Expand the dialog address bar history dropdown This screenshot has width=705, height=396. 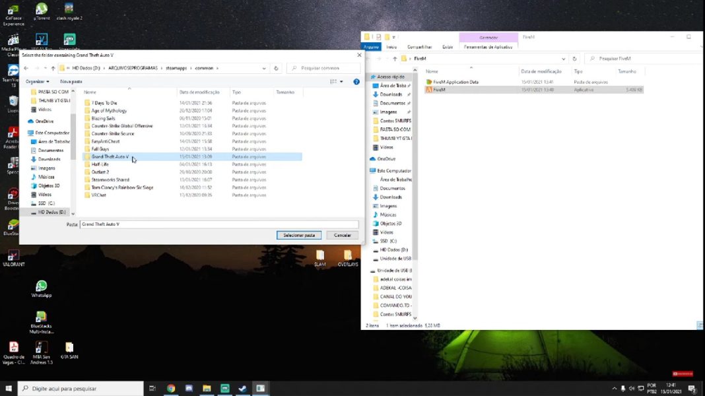[264, 69]
